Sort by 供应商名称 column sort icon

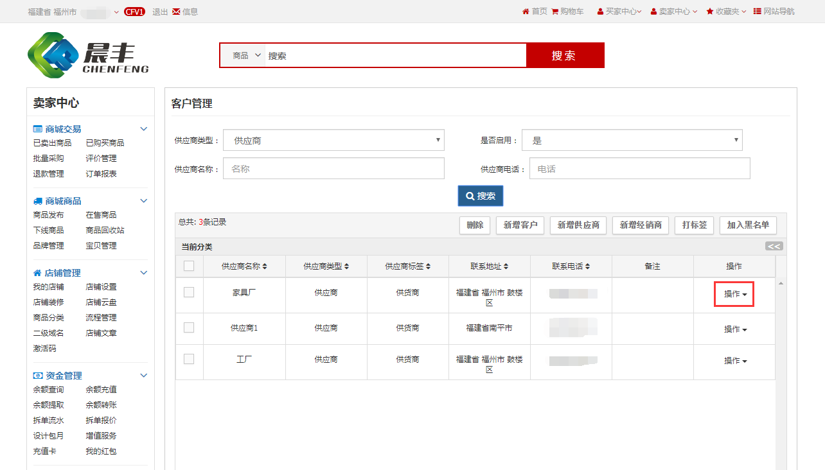tap(264, 266)
